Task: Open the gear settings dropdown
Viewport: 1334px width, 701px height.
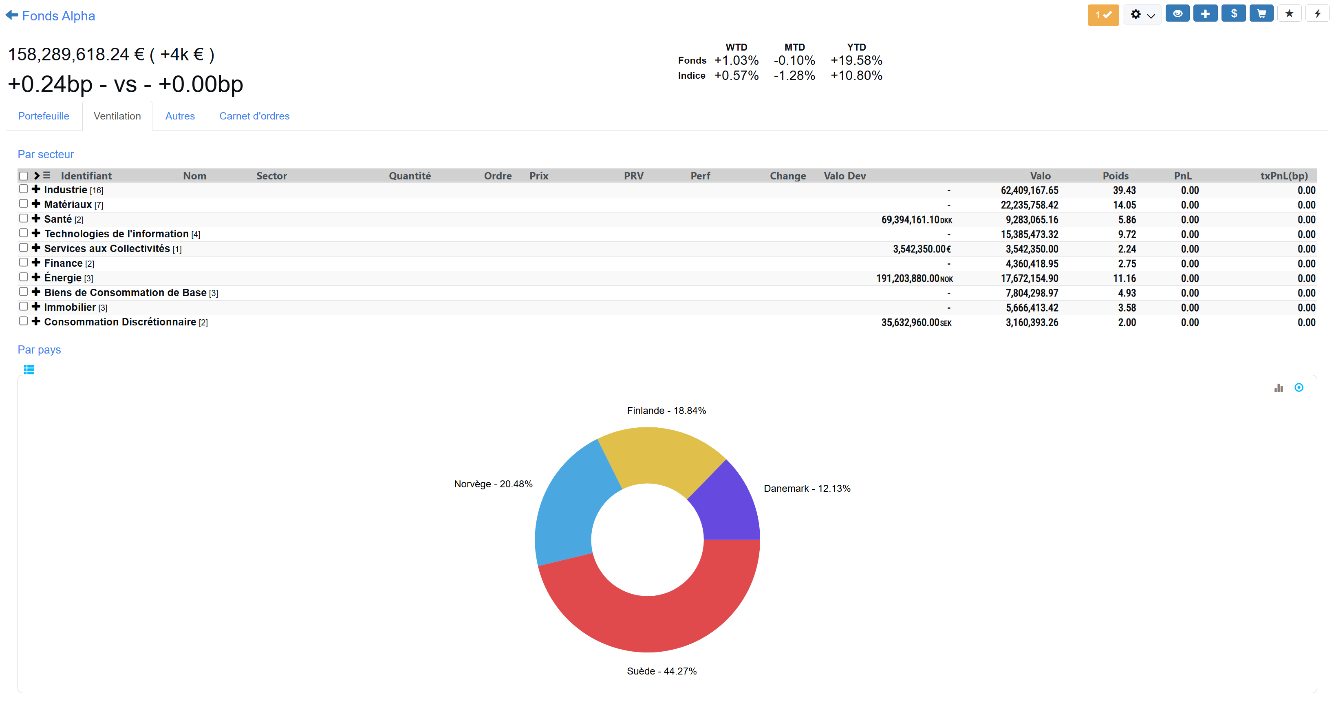Action: point(1142,15)
